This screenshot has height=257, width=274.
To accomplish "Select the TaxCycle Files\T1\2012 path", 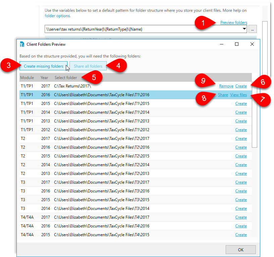I will [x=102, y=130].
